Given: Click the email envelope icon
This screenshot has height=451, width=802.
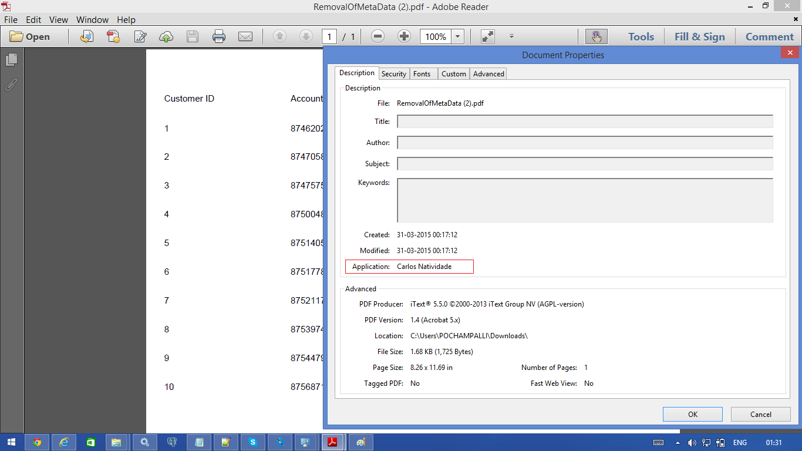Looking at the screenshot, I should pos(245,36).
